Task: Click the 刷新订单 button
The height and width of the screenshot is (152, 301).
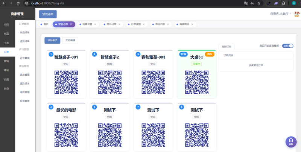Action: click(x=227, y=47)
